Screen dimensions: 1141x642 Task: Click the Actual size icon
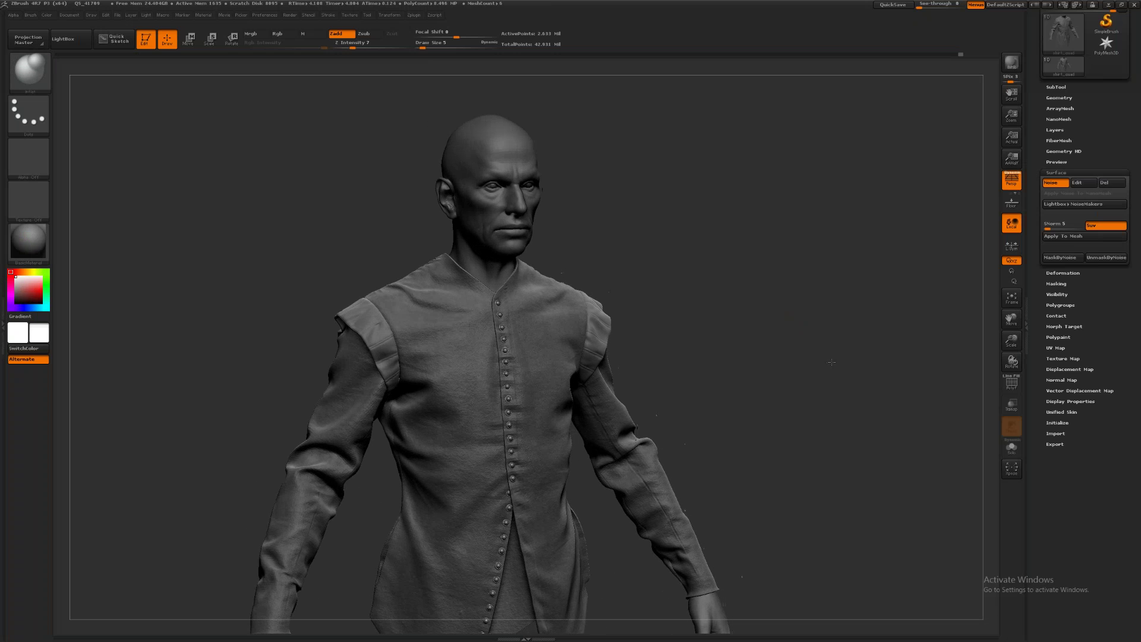[1011, 137]
